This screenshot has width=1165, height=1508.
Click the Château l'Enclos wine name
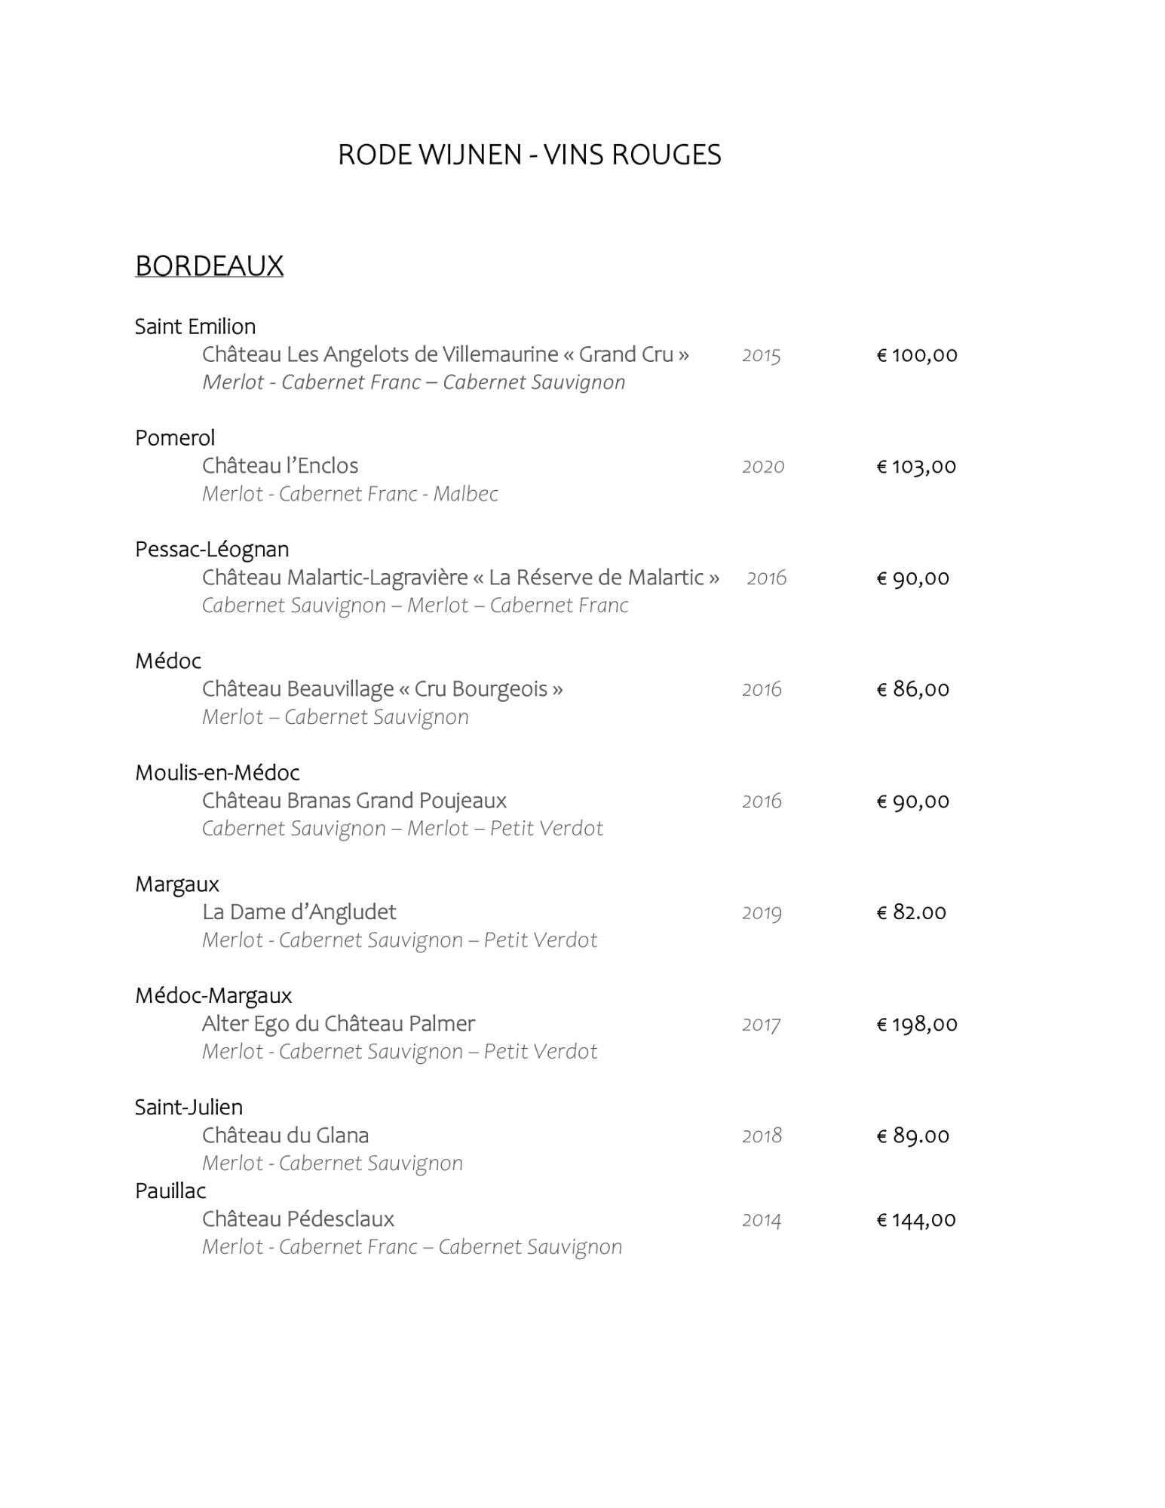click(280, 466)
